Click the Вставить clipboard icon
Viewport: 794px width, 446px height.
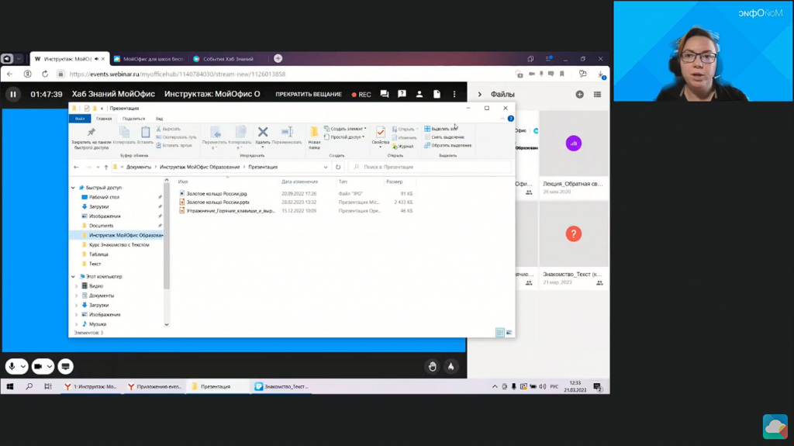click(x=145, y=135)
